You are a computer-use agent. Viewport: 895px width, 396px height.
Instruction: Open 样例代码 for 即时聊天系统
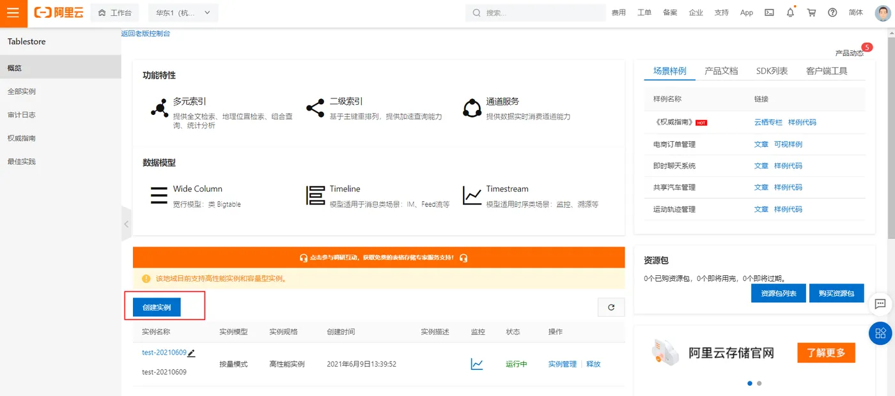[788, 165]
